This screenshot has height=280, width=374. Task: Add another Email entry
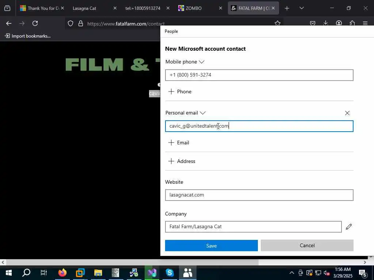[x=179, y=143]
